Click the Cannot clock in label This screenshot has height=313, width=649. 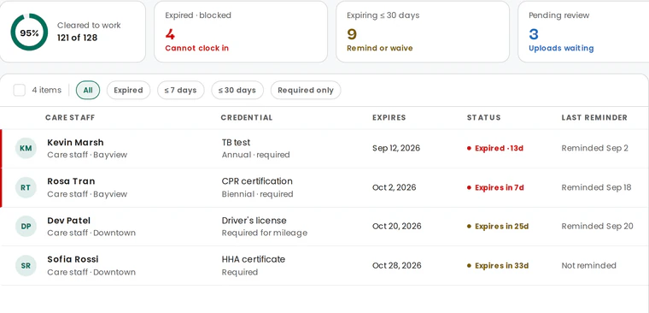[x=196, y=48]
